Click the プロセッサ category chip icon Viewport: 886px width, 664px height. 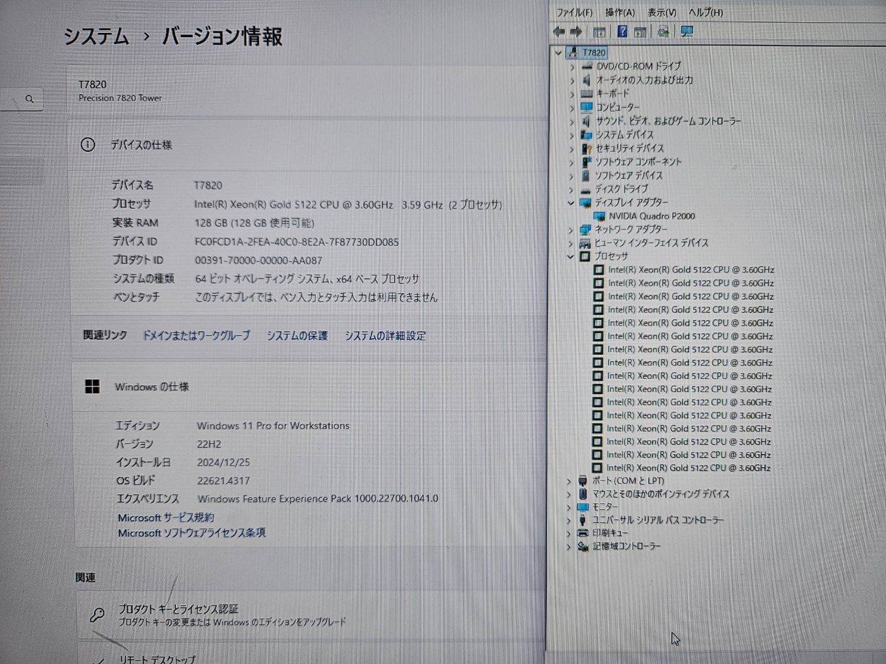coord(585,256)
